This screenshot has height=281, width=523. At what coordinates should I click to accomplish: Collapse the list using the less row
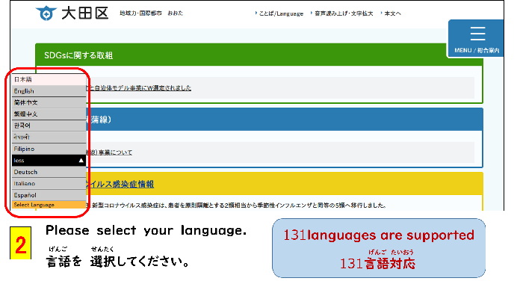[x=49, y=161]
